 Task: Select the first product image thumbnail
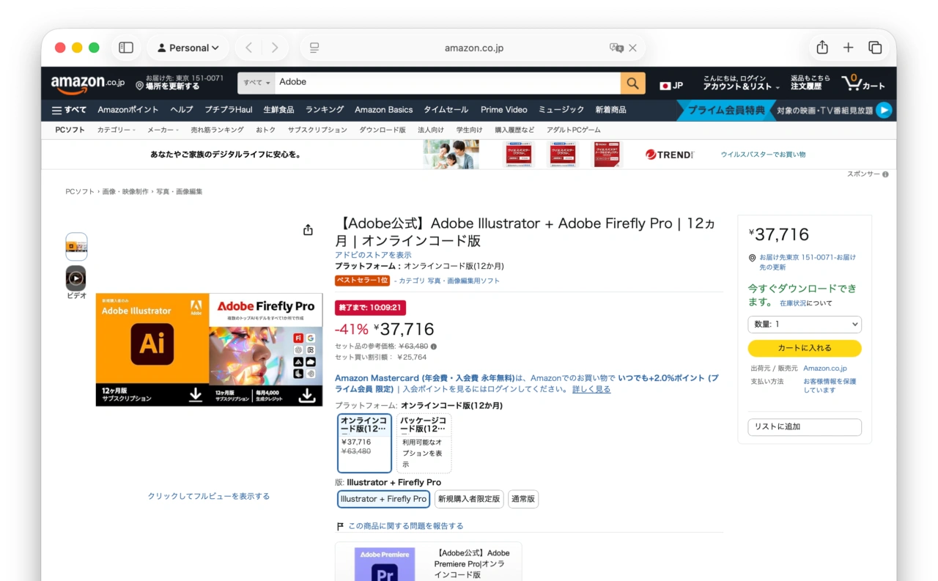tap(76, 247)
